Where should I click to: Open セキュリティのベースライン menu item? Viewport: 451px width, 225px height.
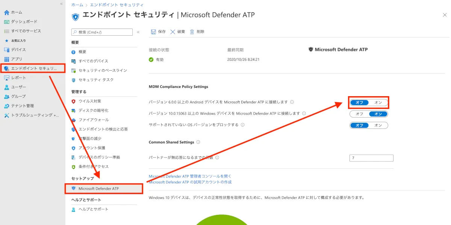103,71
